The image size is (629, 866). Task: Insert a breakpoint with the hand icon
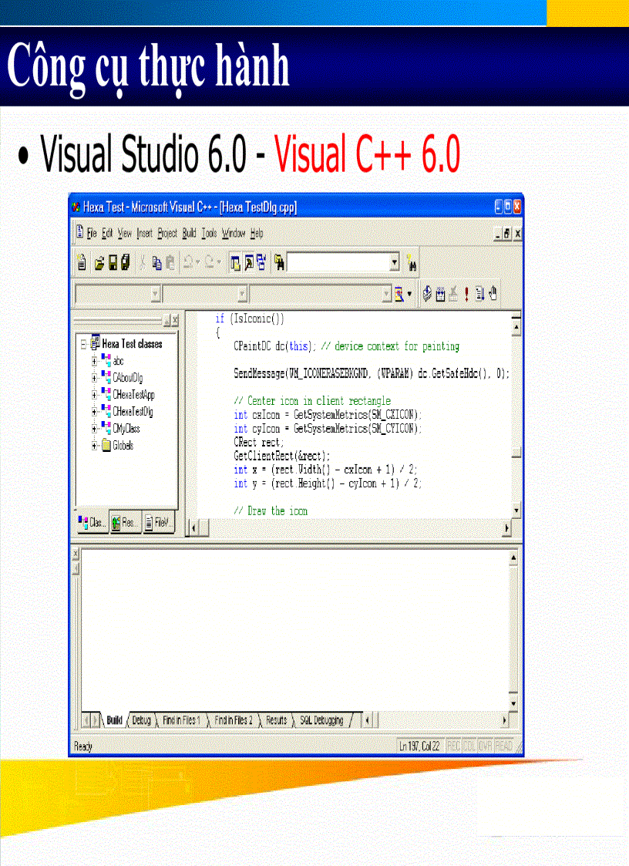[493, 294]
